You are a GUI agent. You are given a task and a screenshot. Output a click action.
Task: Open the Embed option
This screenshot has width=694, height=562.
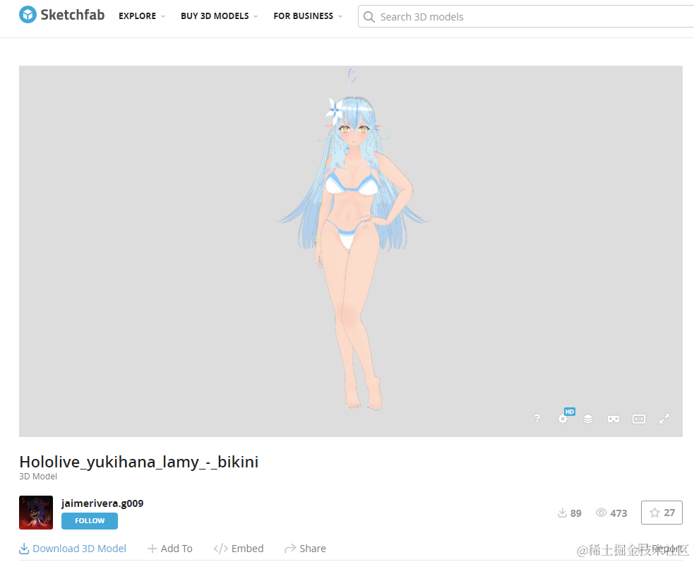[x=239, y=549]
